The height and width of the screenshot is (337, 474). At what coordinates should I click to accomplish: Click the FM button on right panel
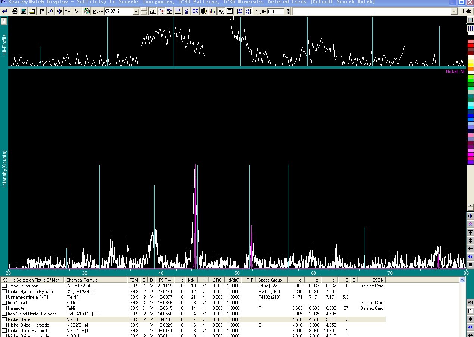point(470,303)
